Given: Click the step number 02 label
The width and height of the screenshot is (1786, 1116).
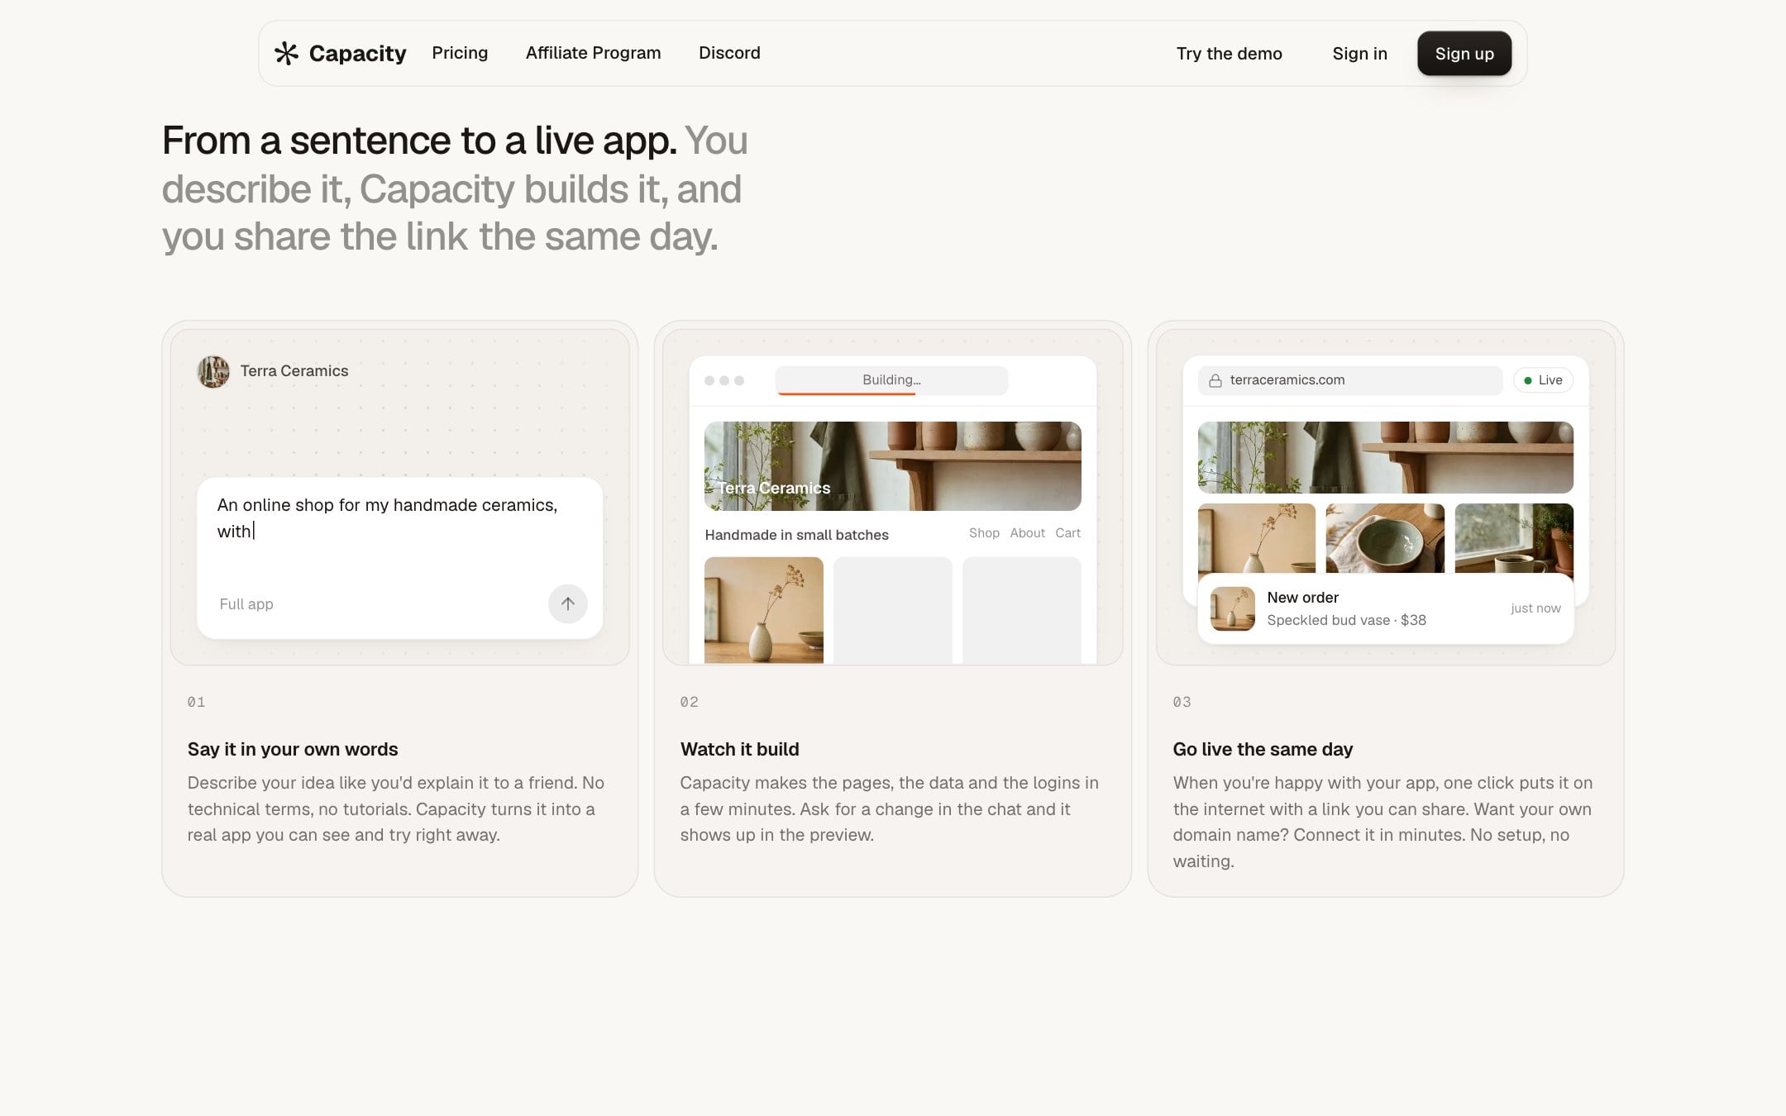Looking at the screenshot, I should 689,702.
